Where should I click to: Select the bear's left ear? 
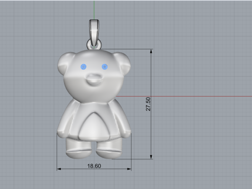point(65,63)
